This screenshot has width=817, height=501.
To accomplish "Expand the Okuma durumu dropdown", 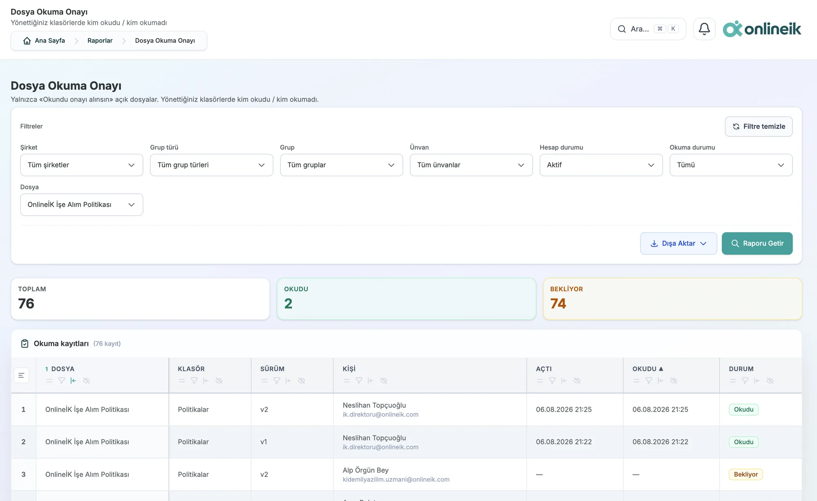I will click(x=731, y=165).
